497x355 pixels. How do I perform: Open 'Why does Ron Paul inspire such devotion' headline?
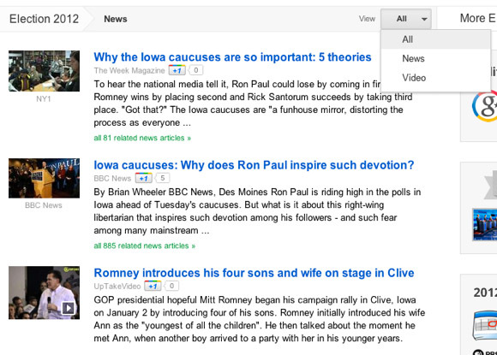coord(254,165)
